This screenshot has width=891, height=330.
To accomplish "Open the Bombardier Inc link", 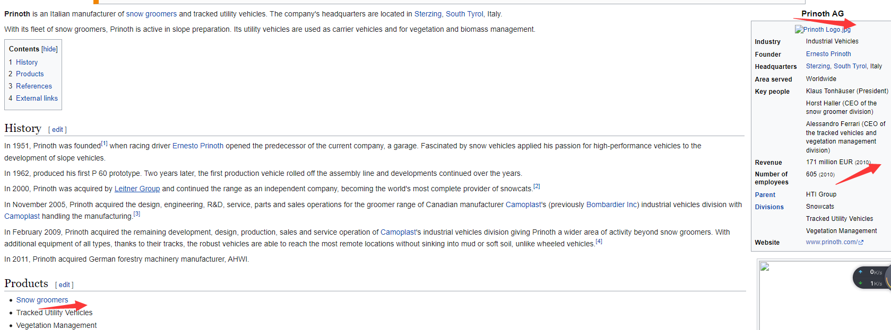I will [x=611, y=204].
